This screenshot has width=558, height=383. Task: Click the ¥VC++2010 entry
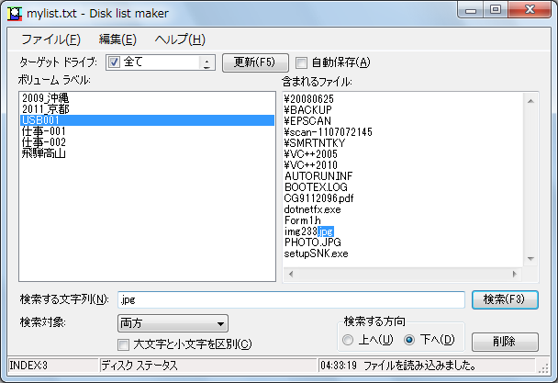tap(311, 165)
